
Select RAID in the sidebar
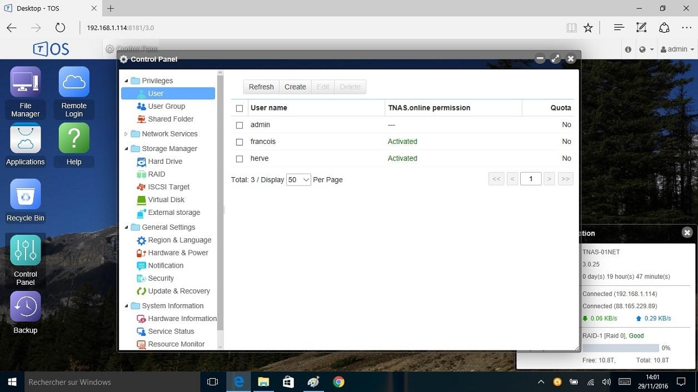tap(157, 174)
